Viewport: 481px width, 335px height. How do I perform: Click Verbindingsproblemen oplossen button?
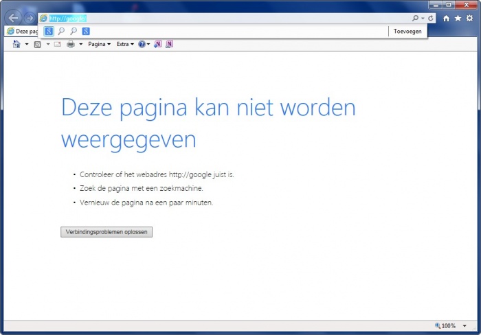[x=107, y=232]
